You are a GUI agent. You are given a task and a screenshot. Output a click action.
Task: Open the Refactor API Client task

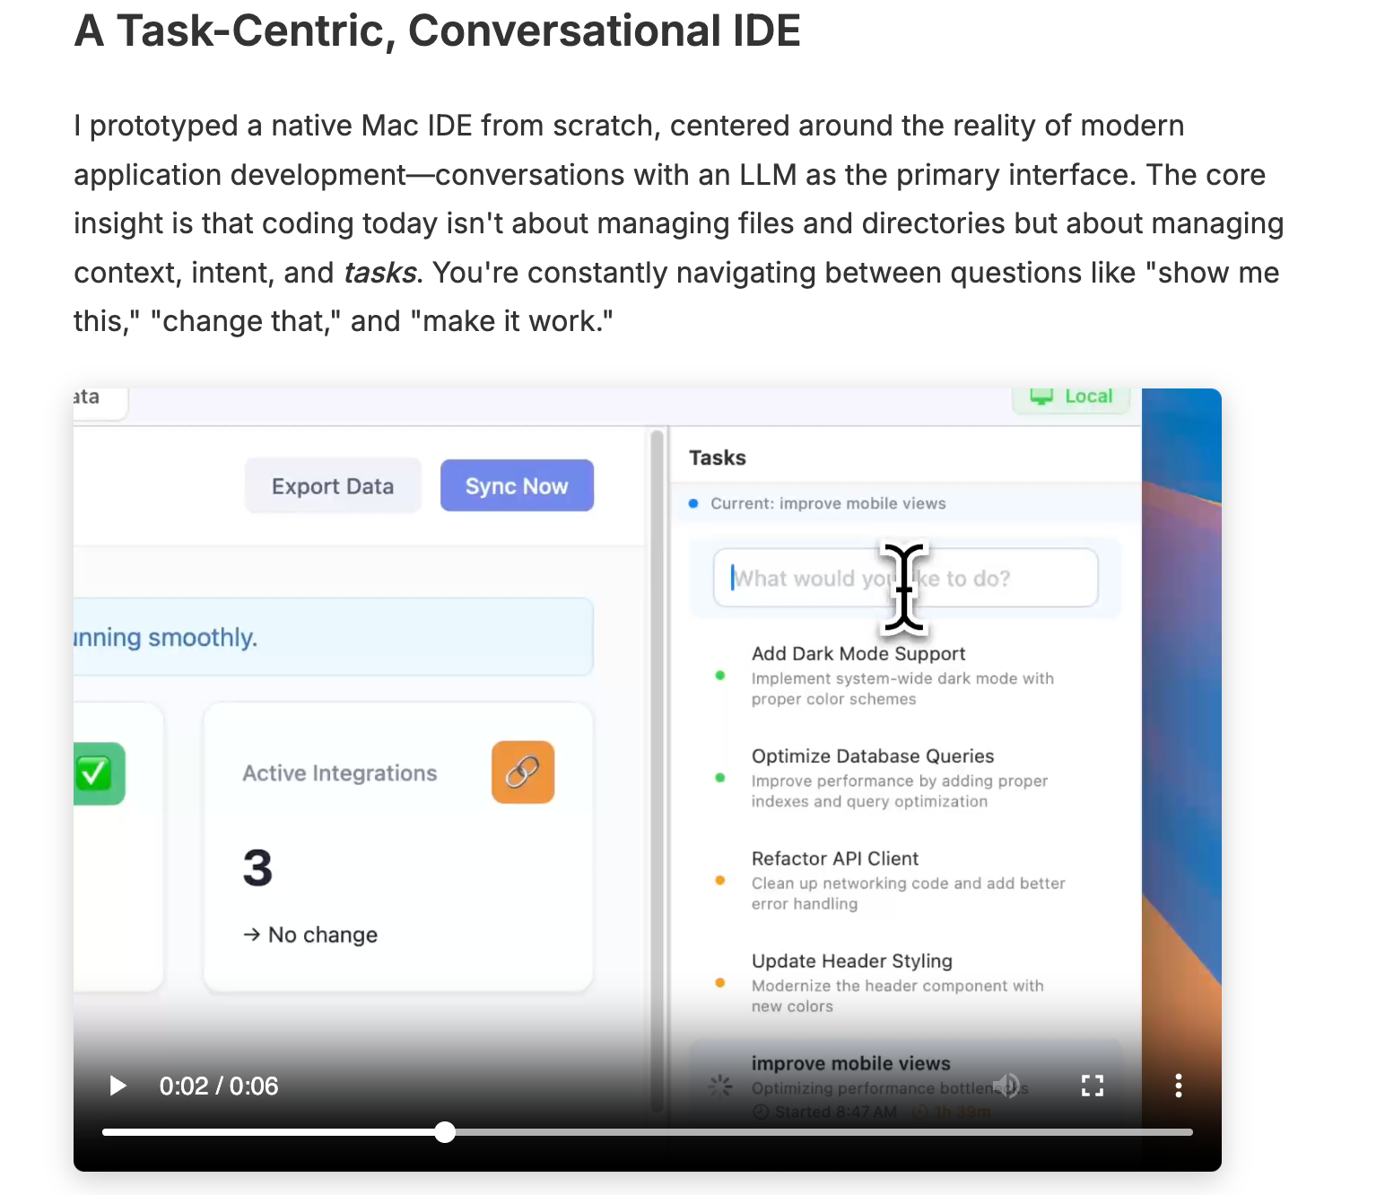pyautogui.click(x=834, y=859)
